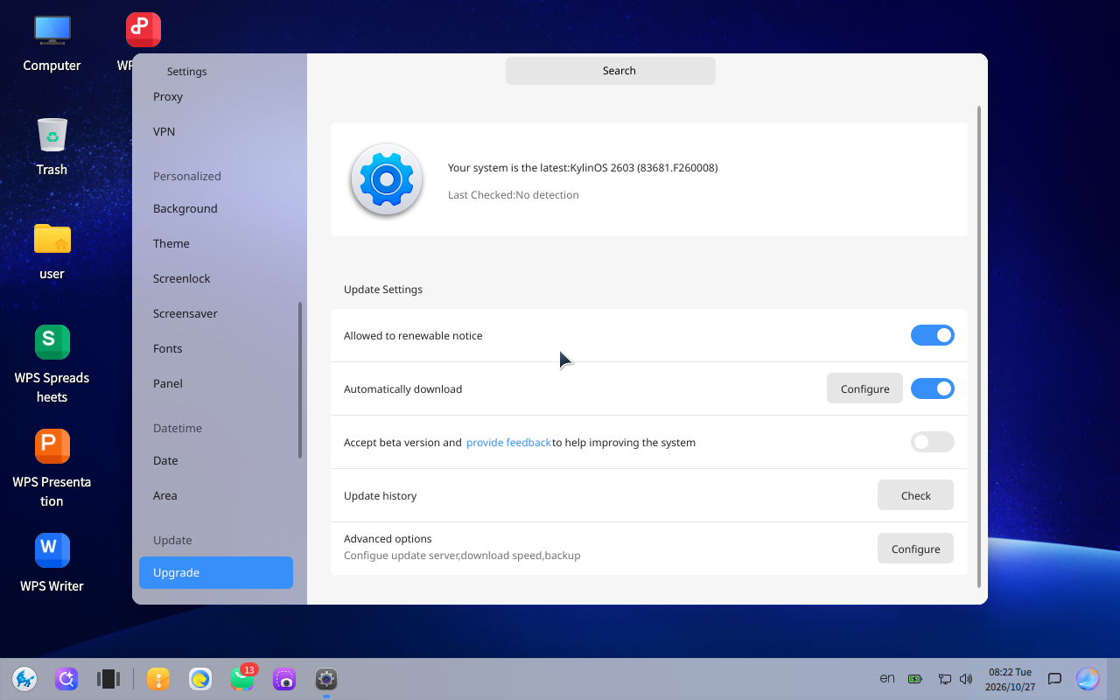Click the Settings gear taskbar icon

[x=326, y=679]
